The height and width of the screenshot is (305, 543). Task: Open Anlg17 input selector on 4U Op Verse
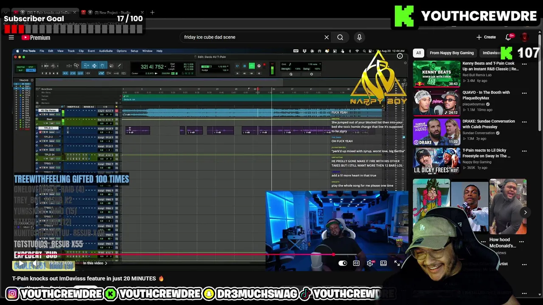click(x=101, y=111)
